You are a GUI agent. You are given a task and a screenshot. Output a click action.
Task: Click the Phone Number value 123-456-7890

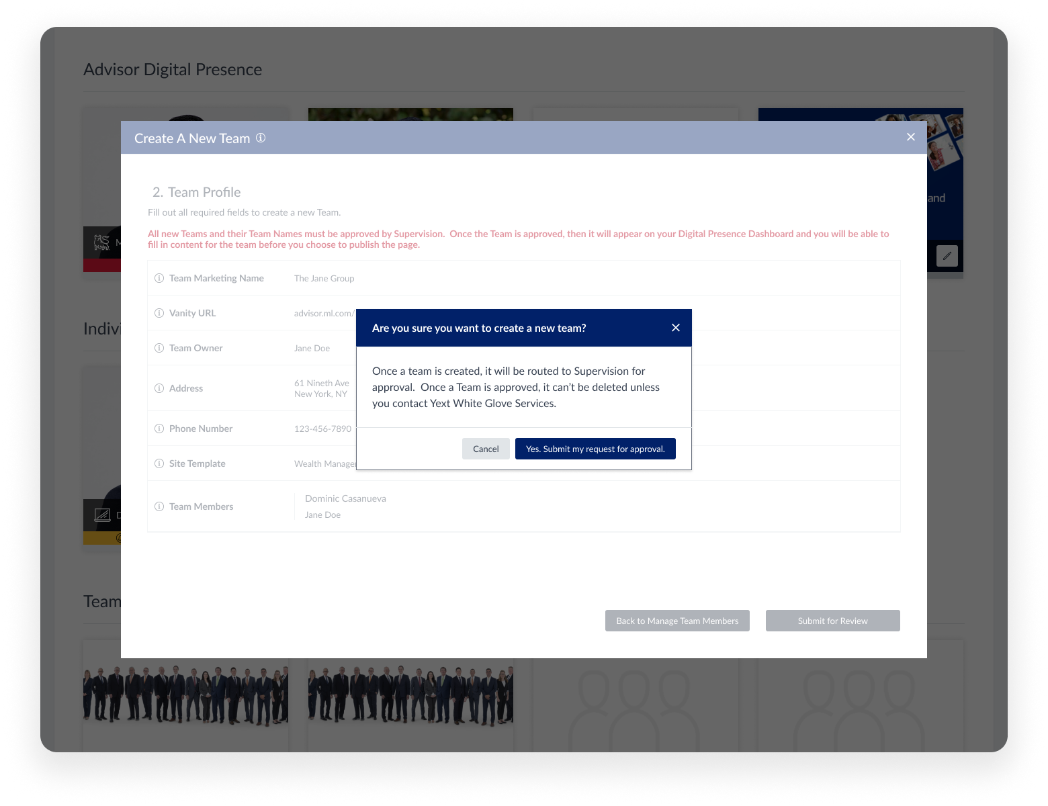pos(322,429)
